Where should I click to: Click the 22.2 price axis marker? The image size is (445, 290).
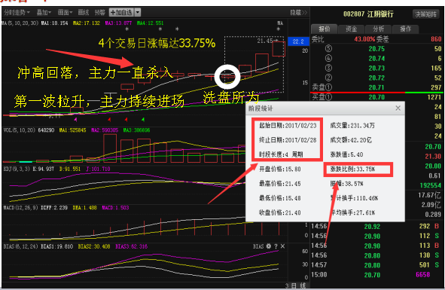point(297,41)
